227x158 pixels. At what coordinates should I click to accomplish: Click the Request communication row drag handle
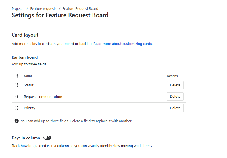17,97
